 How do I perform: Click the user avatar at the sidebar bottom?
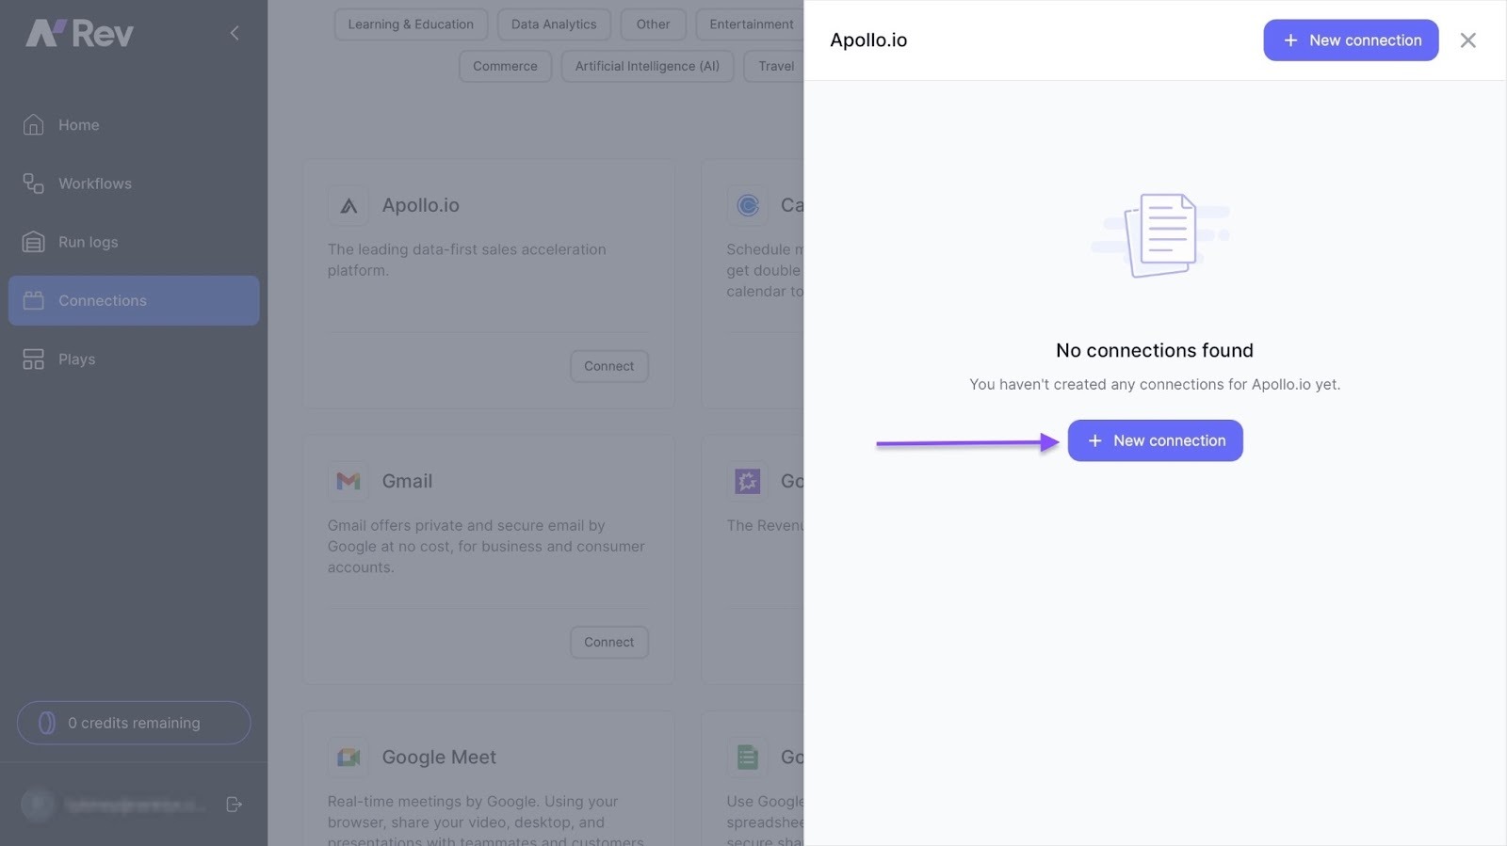pyautogui.click(x=38, y=805)
